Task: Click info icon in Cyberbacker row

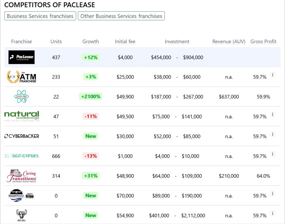Action: pyautogui.click(x=272, y=134)
